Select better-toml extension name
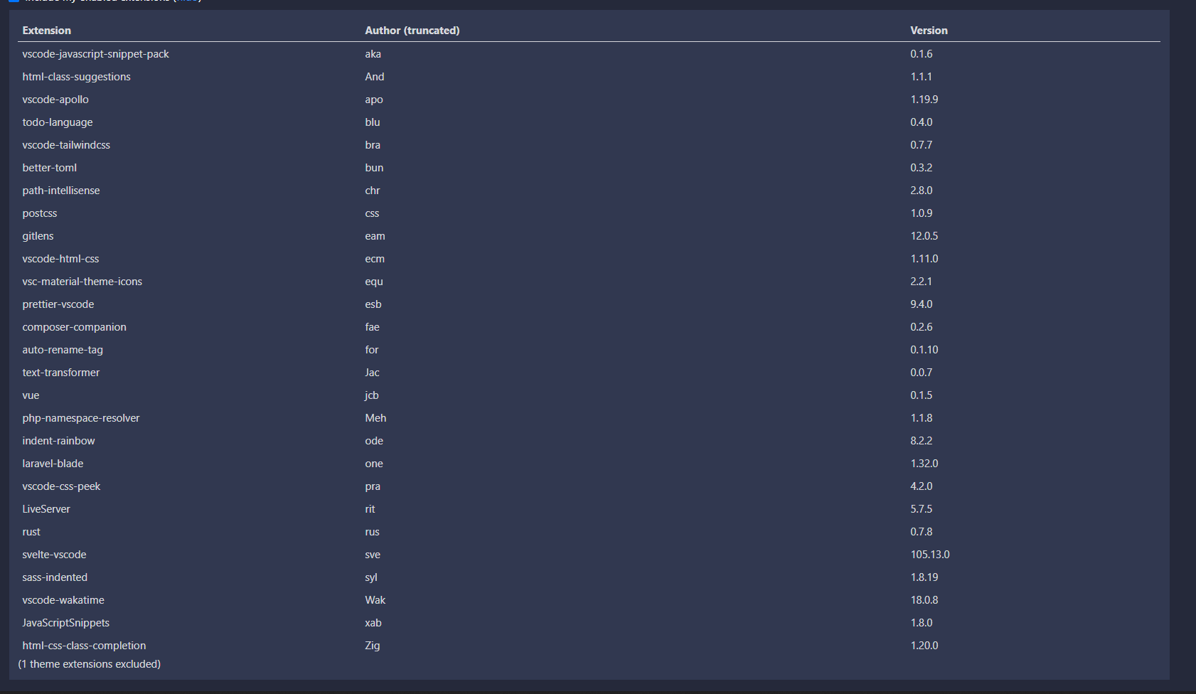This screenshot has width=1196, height=694. 49,168
